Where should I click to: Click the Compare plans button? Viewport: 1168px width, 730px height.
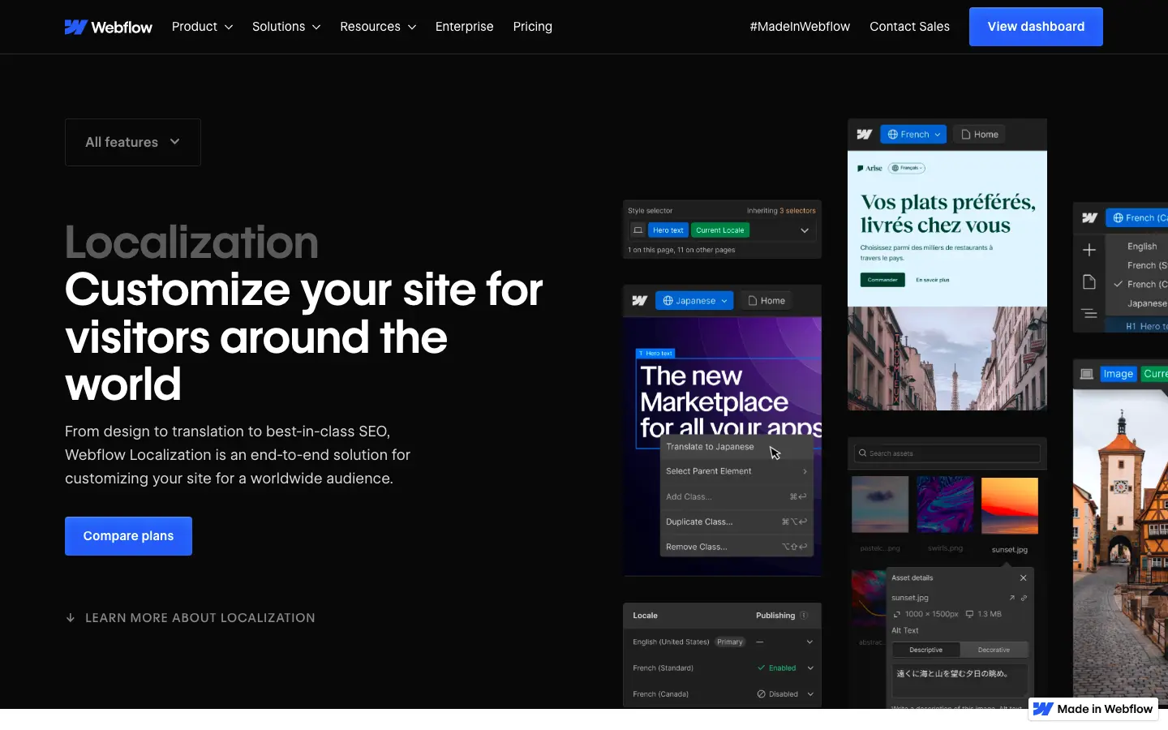(x=128, y=536)
